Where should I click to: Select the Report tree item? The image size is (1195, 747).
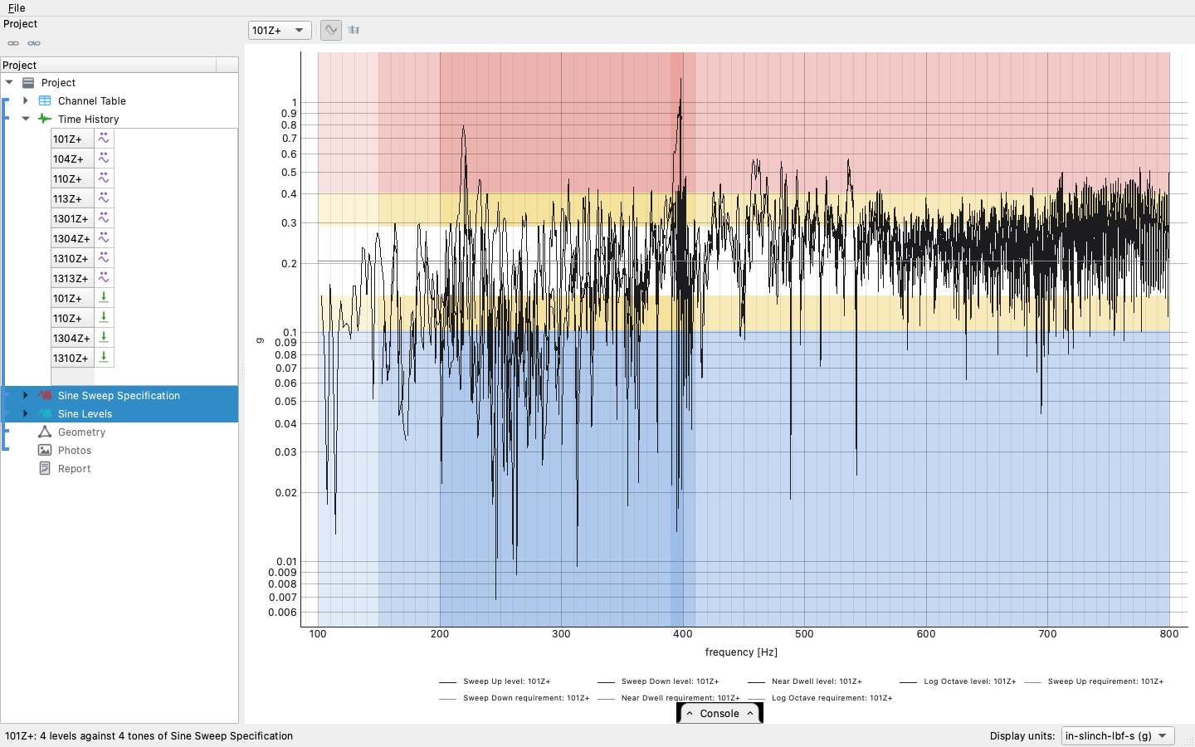(74, 469)
